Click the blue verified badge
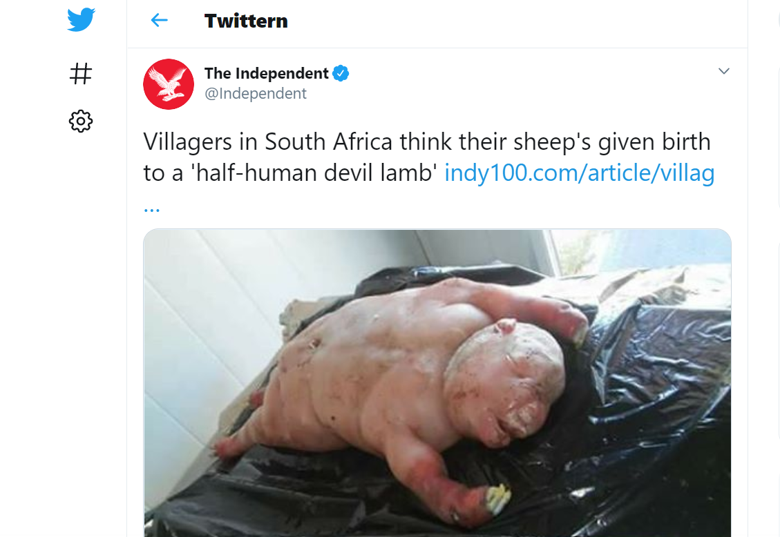This screenshot has width=780, height=537. 341,73
